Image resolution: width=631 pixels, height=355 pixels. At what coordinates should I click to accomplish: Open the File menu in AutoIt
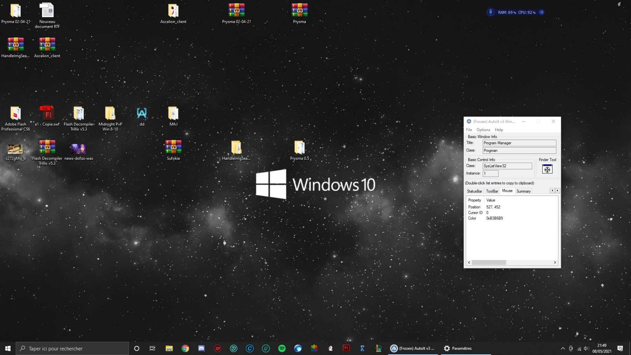469,130
